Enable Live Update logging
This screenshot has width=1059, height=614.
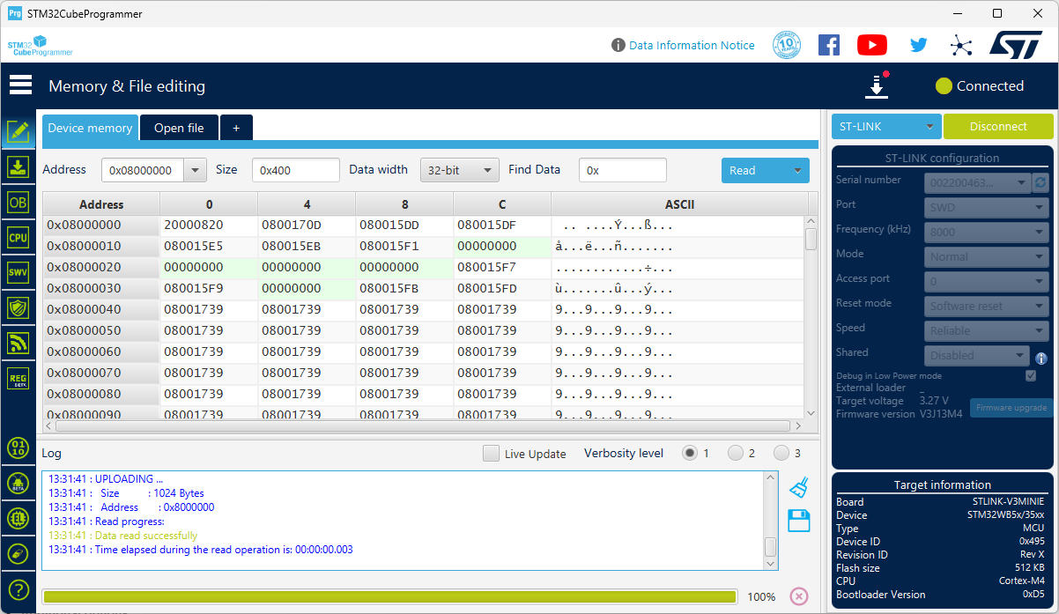pyautogui.click(x=491, y=453)
